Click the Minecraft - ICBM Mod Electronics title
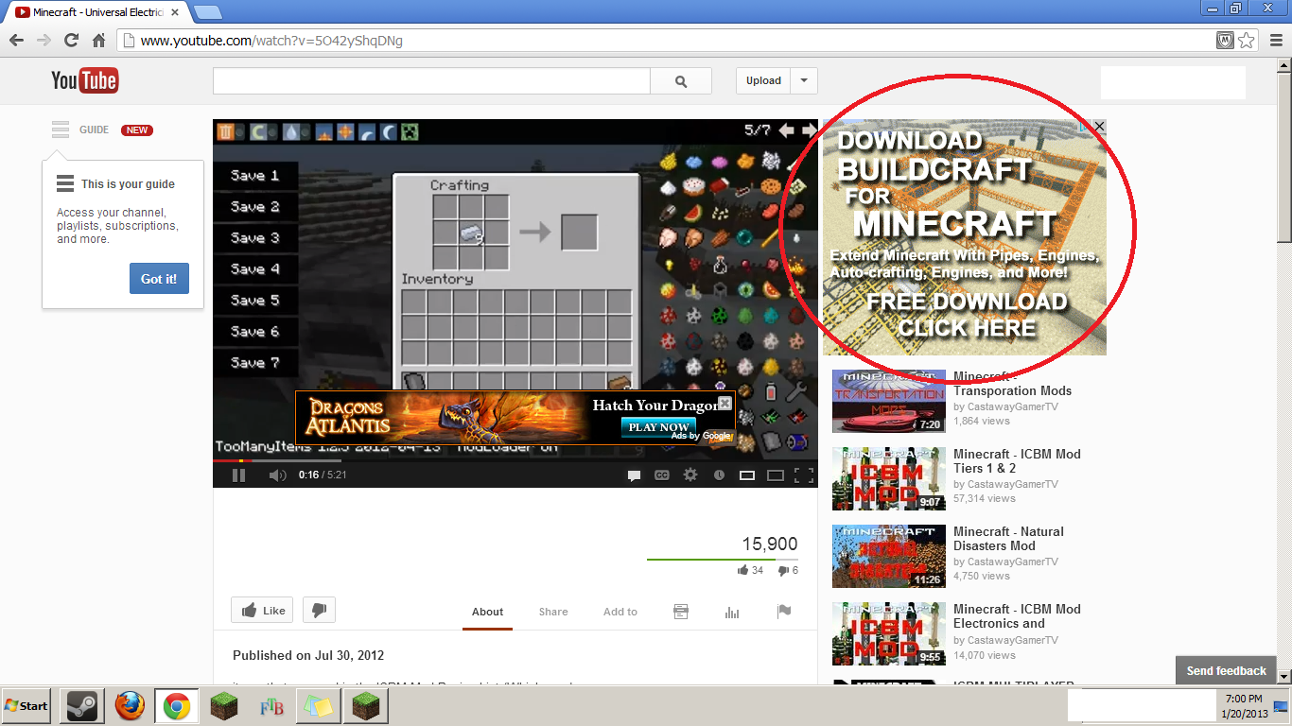 click(1017, 616)
